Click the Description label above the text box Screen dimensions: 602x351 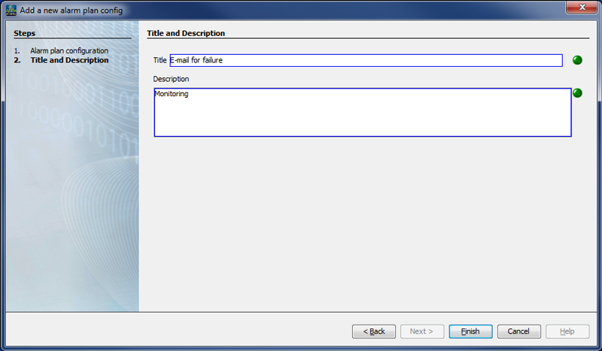(x=171, y=78)
